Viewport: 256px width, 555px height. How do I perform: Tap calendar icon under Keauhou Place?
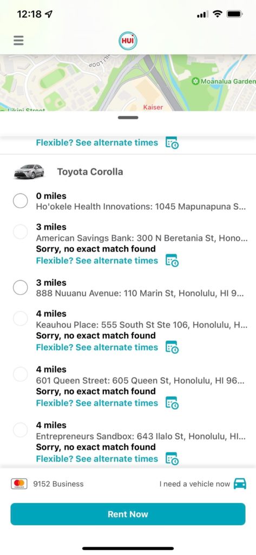click(172, 347)
